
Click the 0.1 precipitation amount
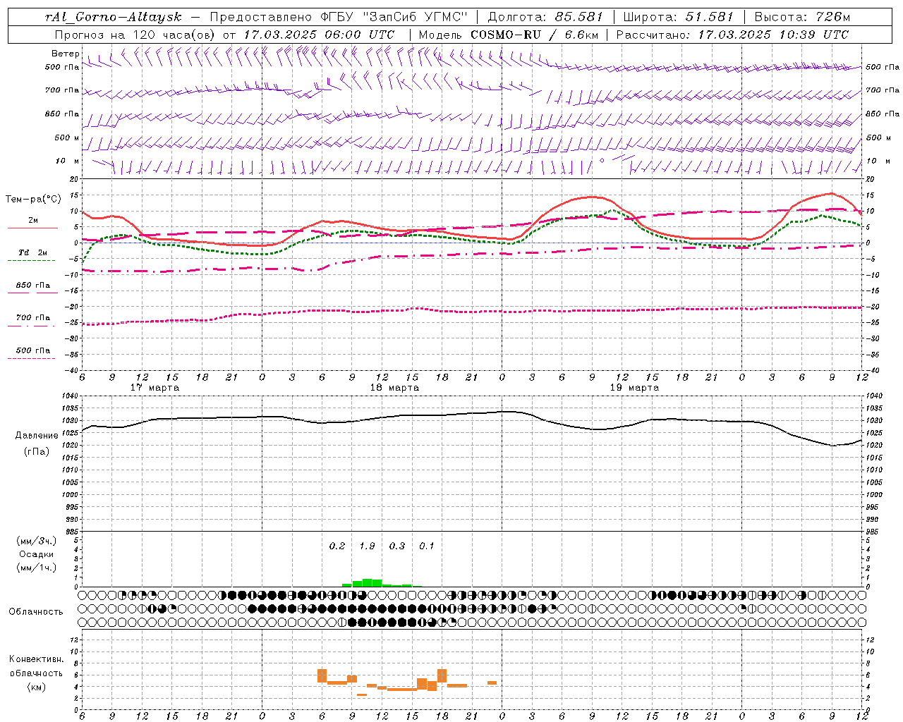point(427,546)
